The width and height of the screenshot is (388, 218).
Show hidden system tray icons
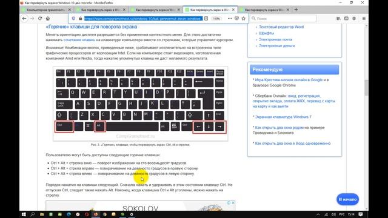point(318,214)
